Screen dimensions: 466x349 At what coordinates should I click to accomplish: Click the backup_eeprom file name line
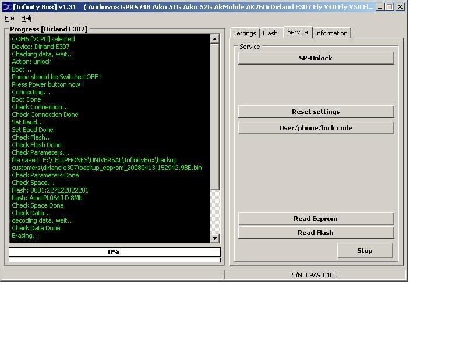107,168
